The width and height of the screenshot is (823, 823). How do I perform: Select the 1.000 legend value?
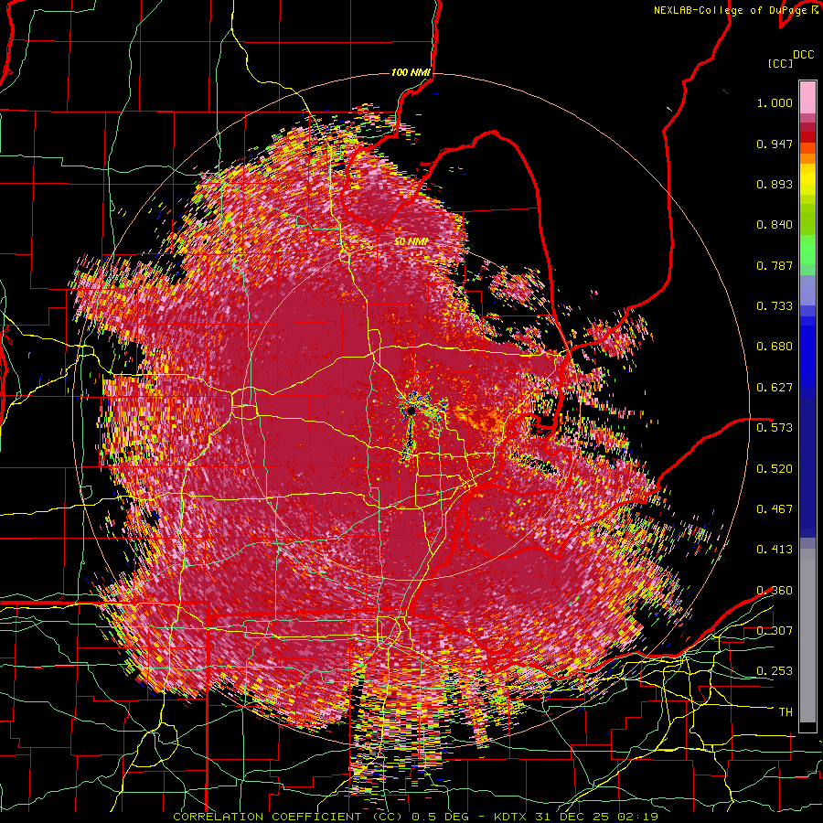pyautogui.click(x=775, y=102)
